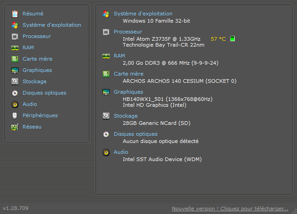Click the speaker icon in summary panel

tap(106, 152)
